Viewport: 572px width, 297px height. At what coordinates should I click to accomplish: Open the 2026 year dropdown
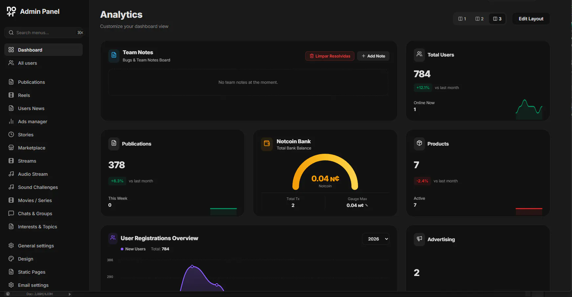(376, 239)
